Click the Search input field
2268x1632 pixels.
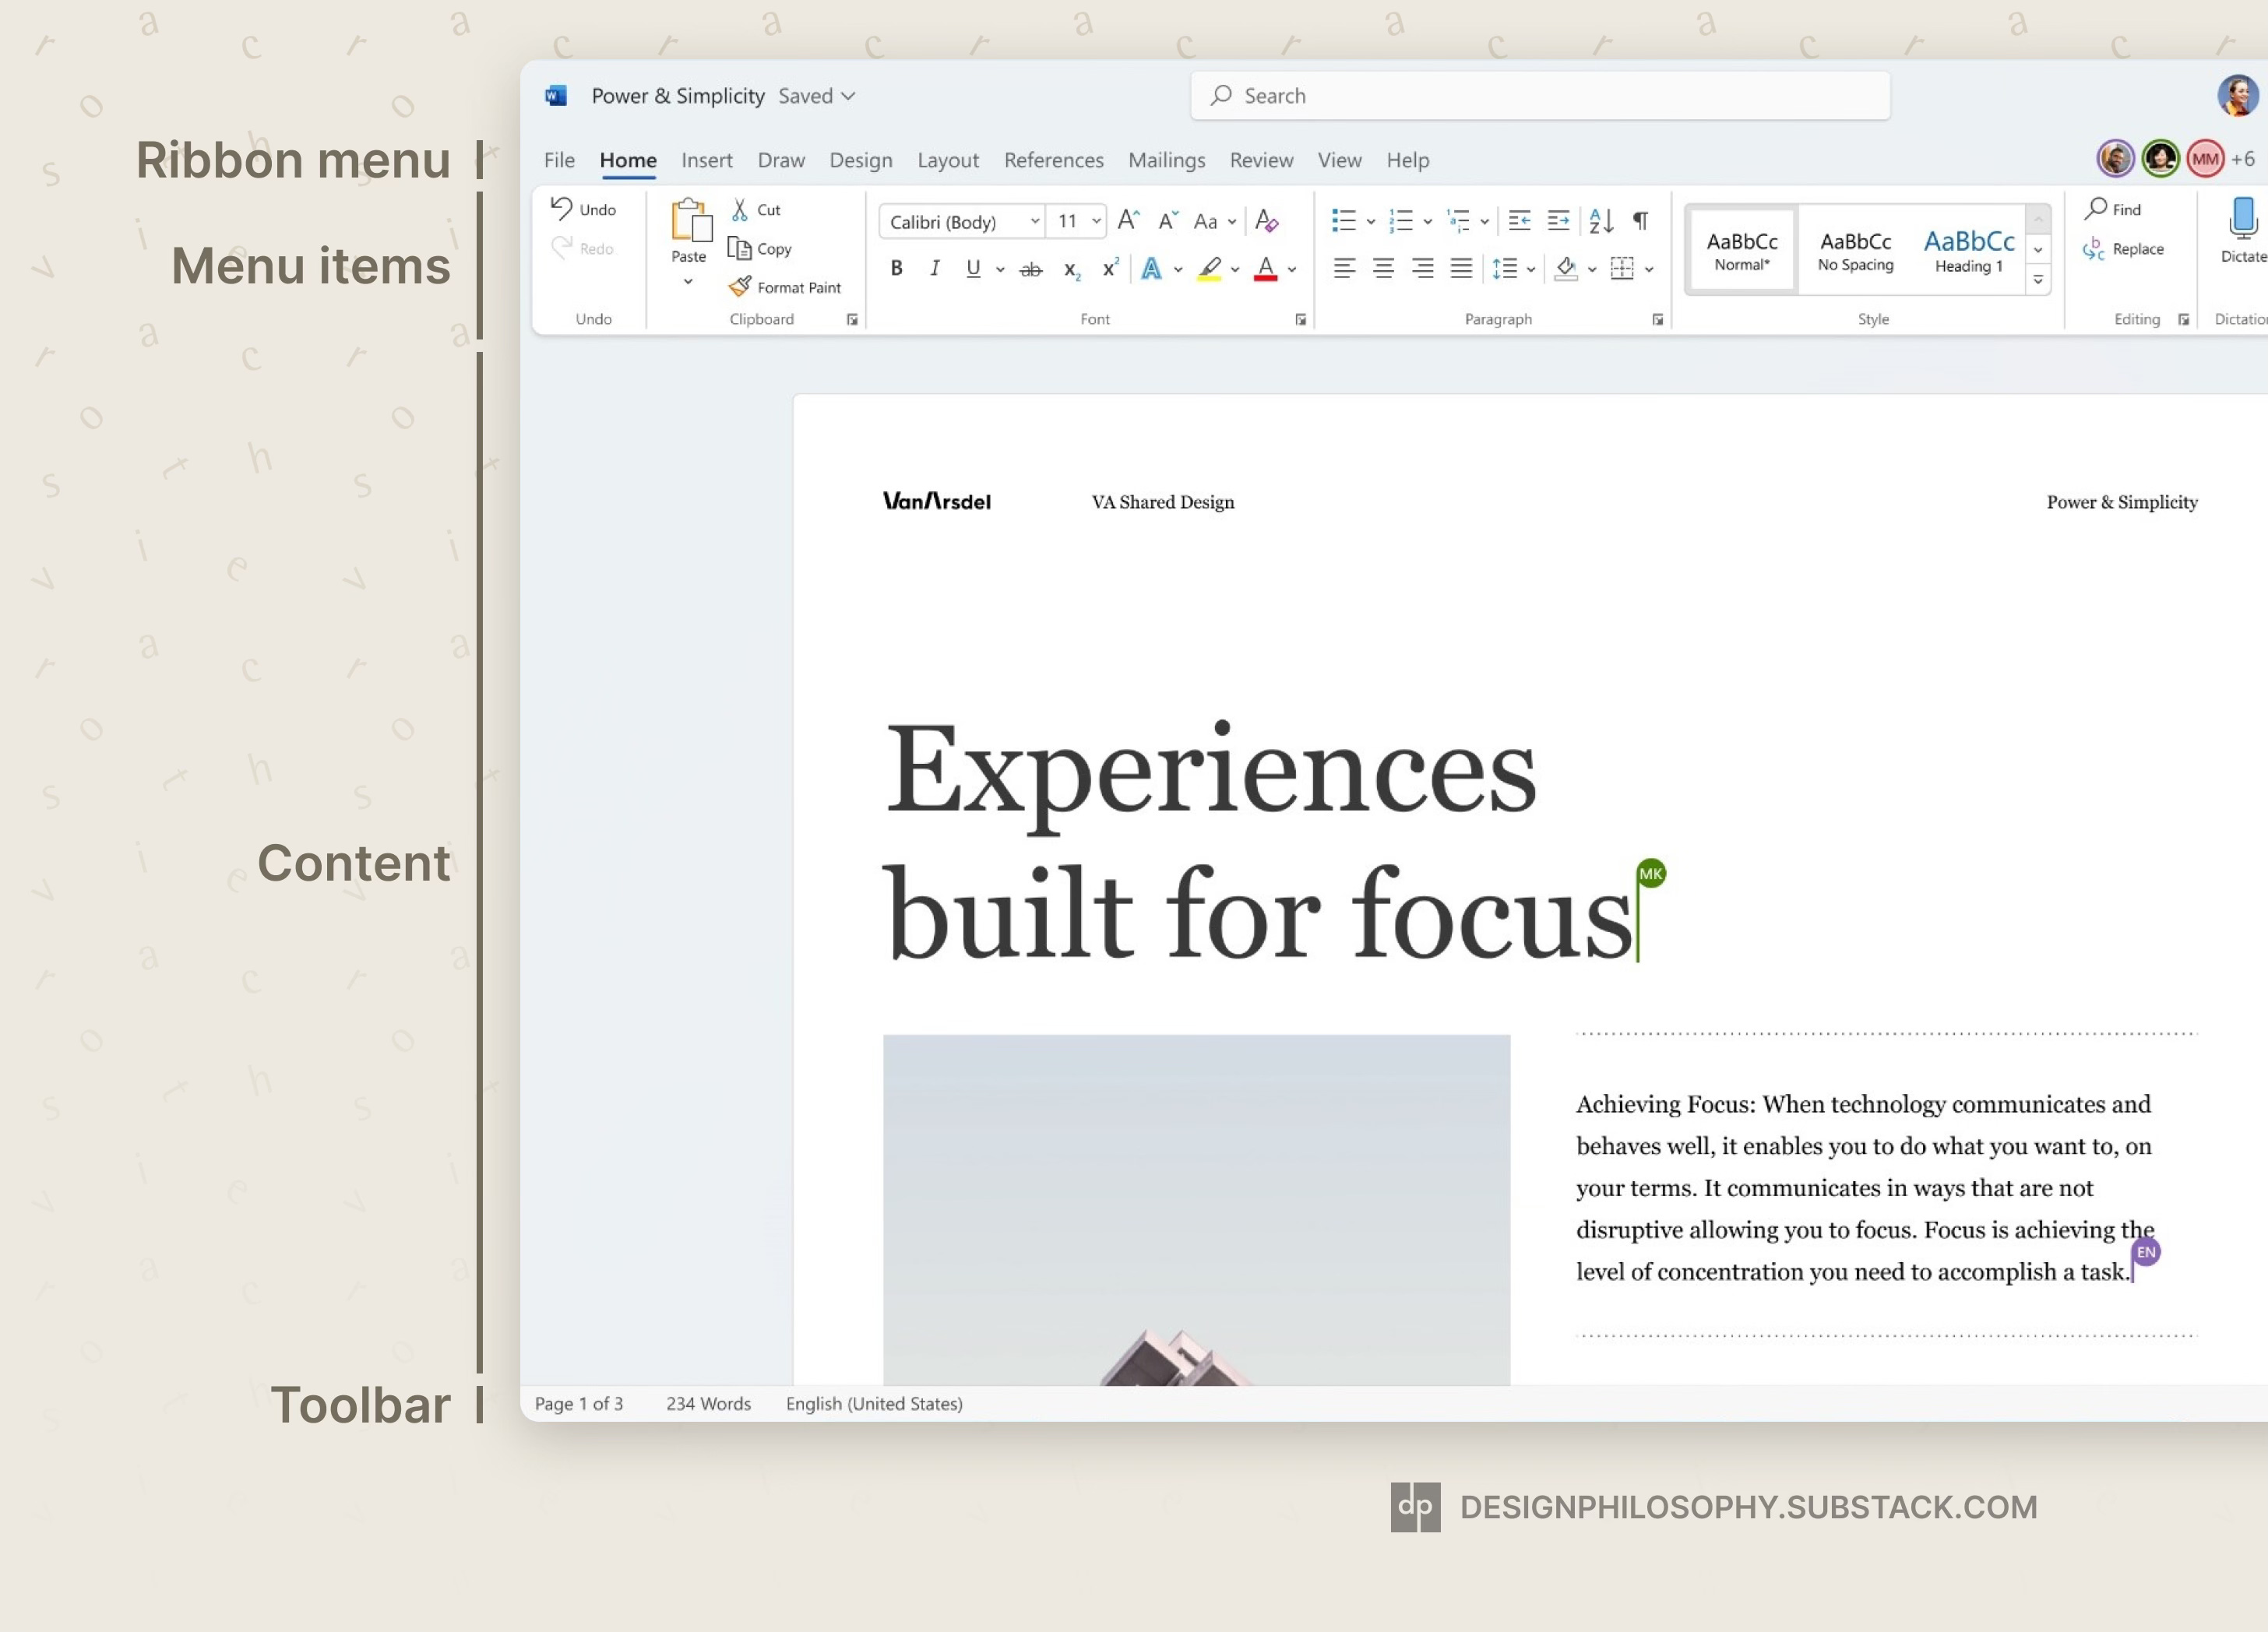pyautogui.click(x=1540, y=96)
